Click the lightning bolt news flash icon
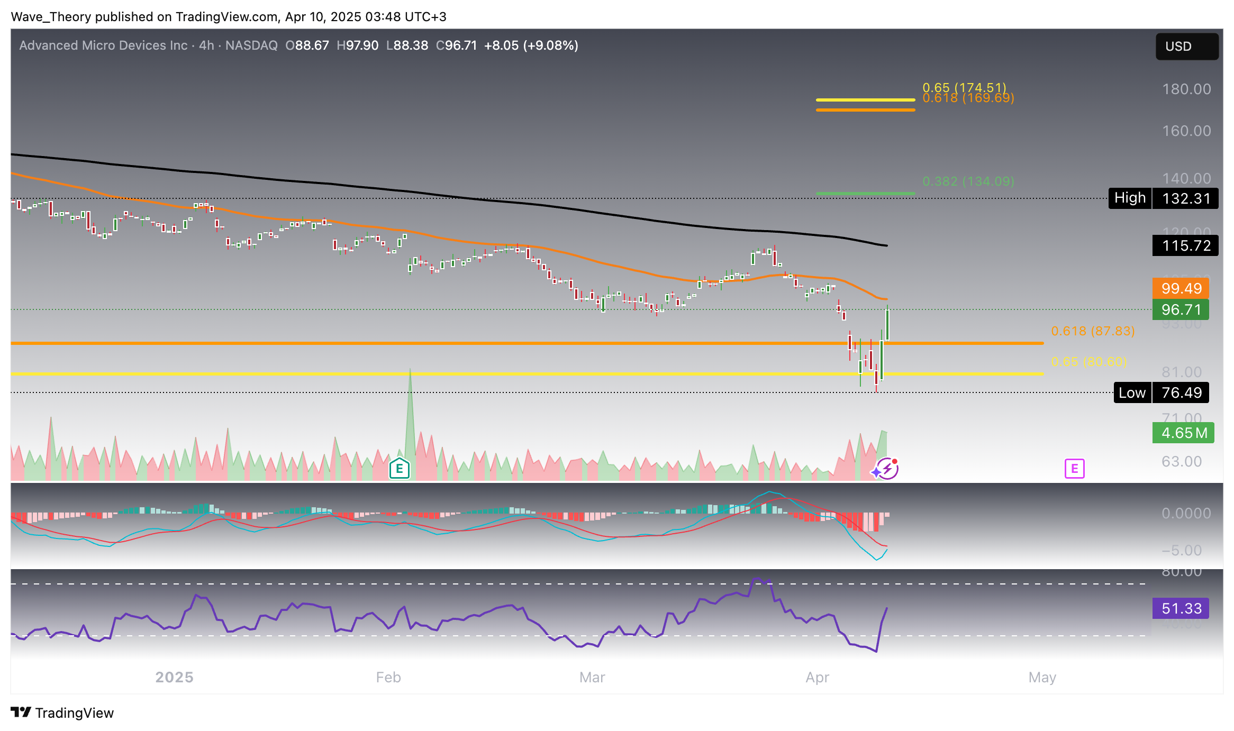This screenshot has width=1234, height=731. [888, 469]
